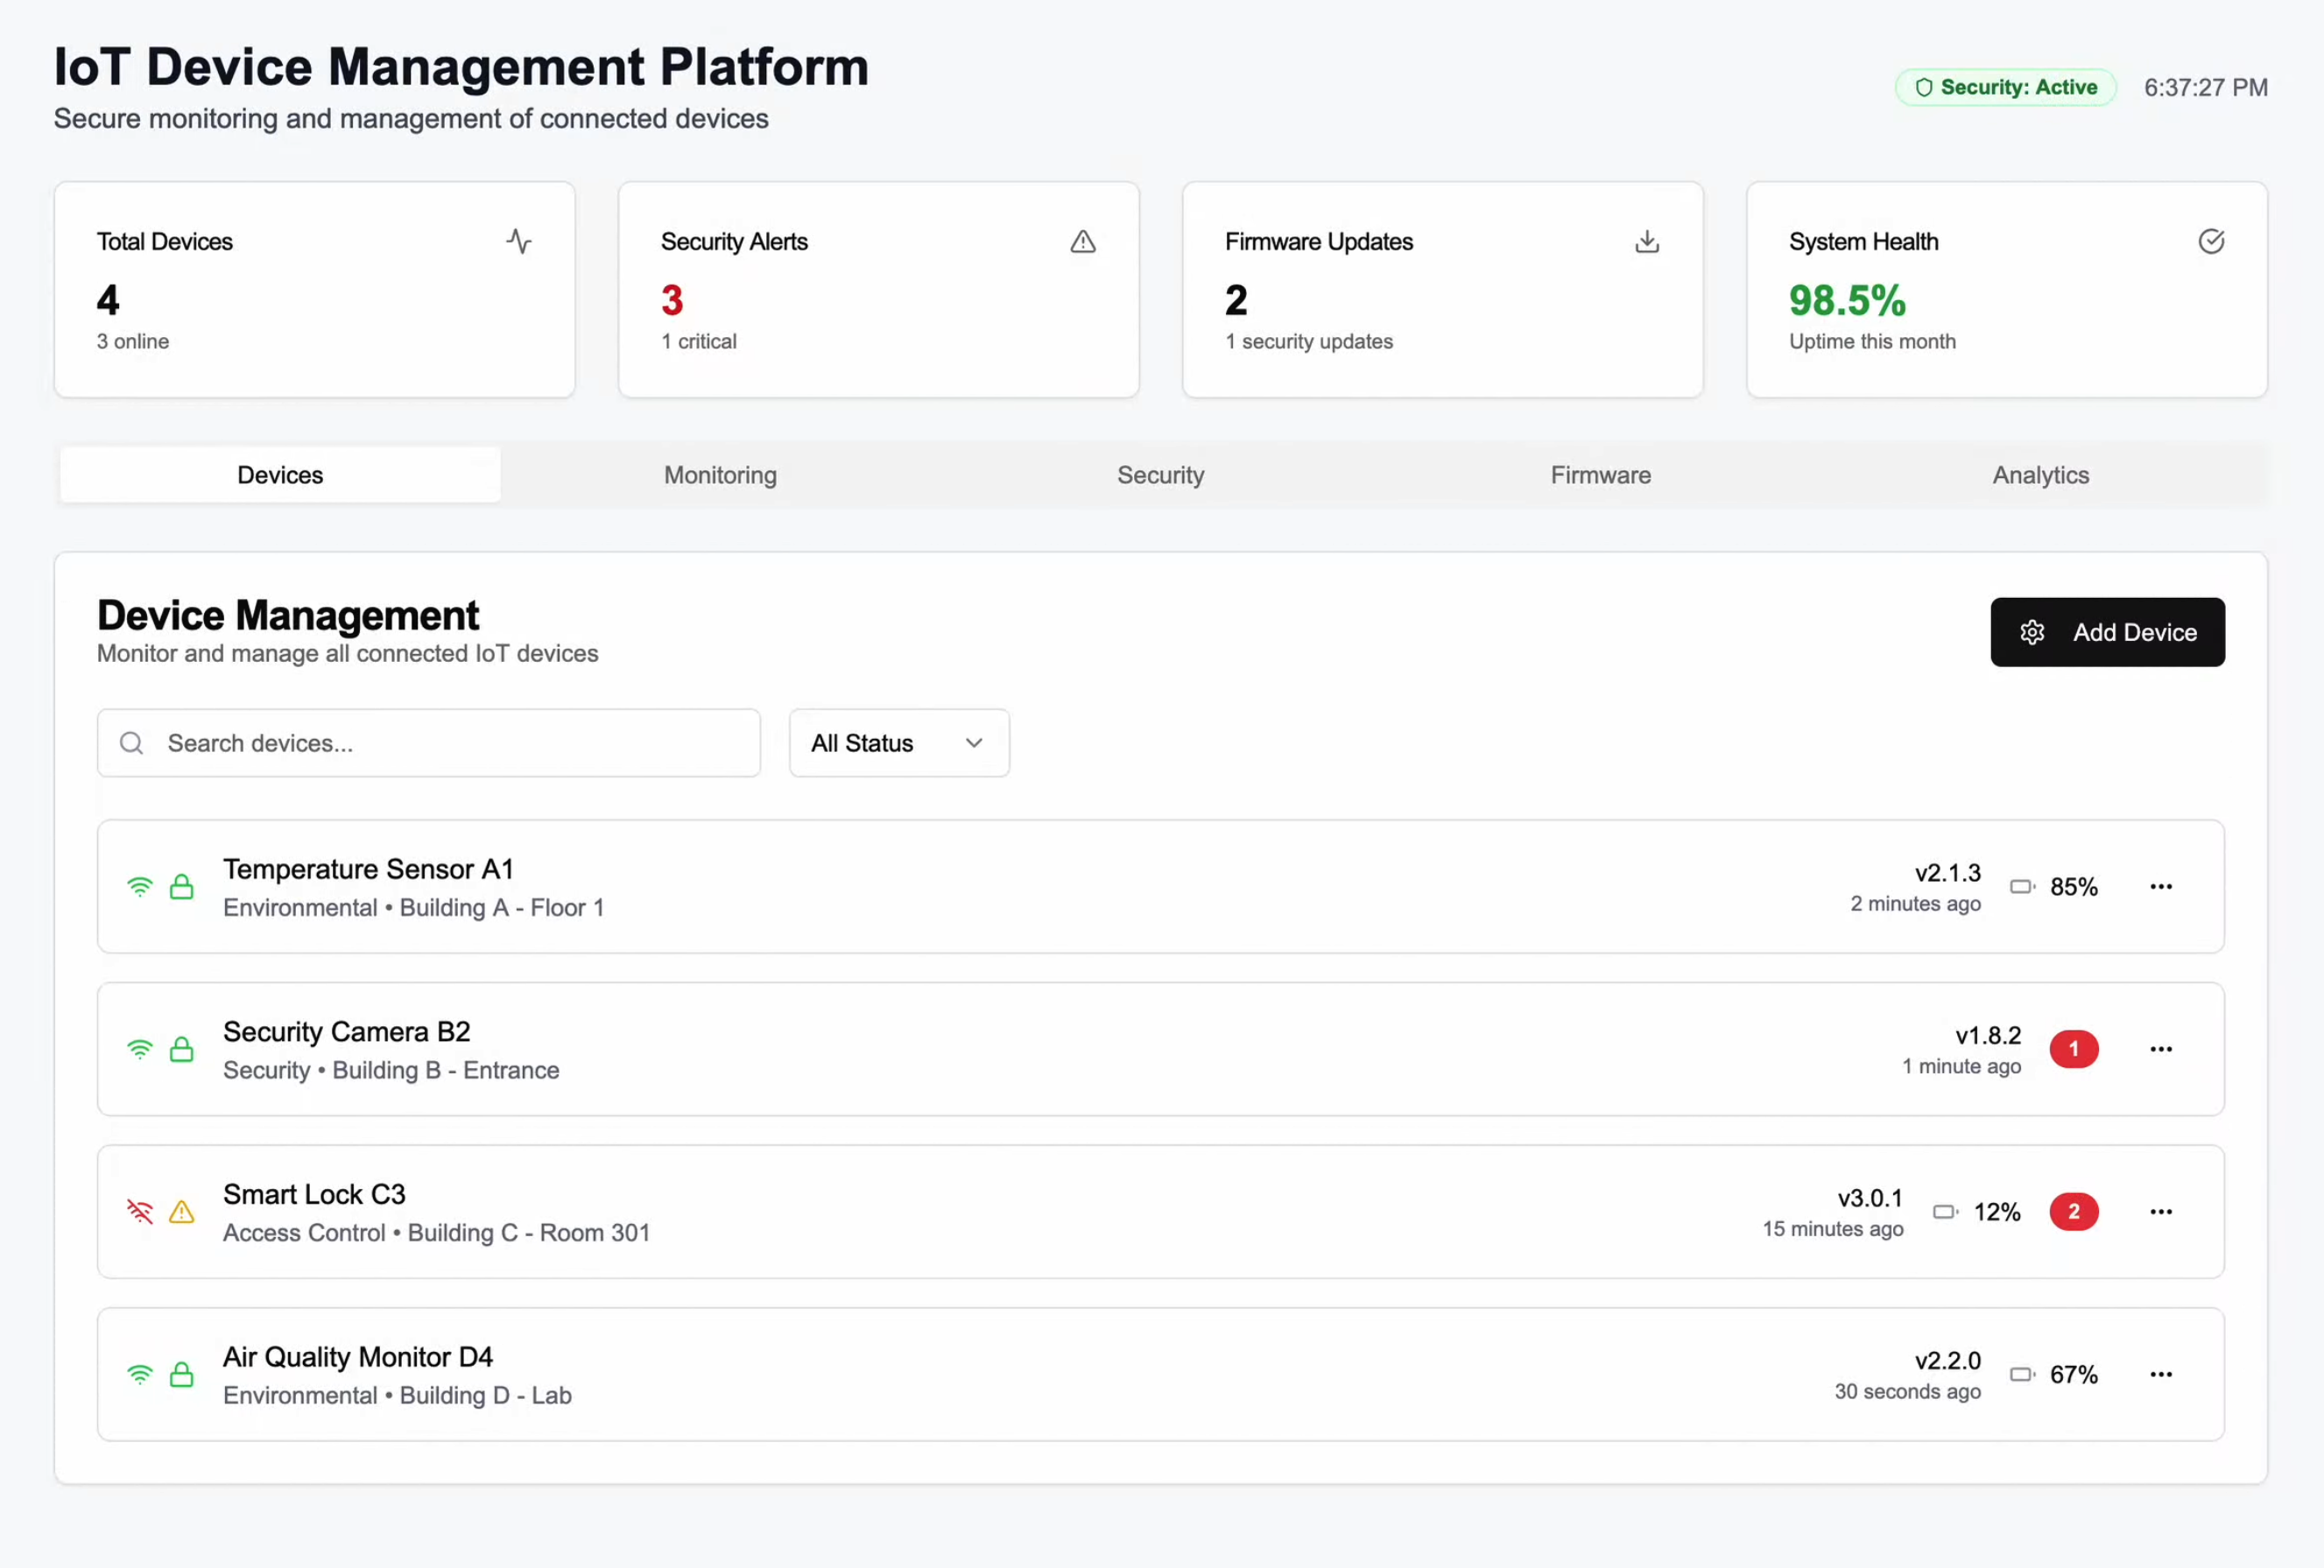Toggle the wifi icon for Air Quality Monitor D4

(x=140, y=1374)
